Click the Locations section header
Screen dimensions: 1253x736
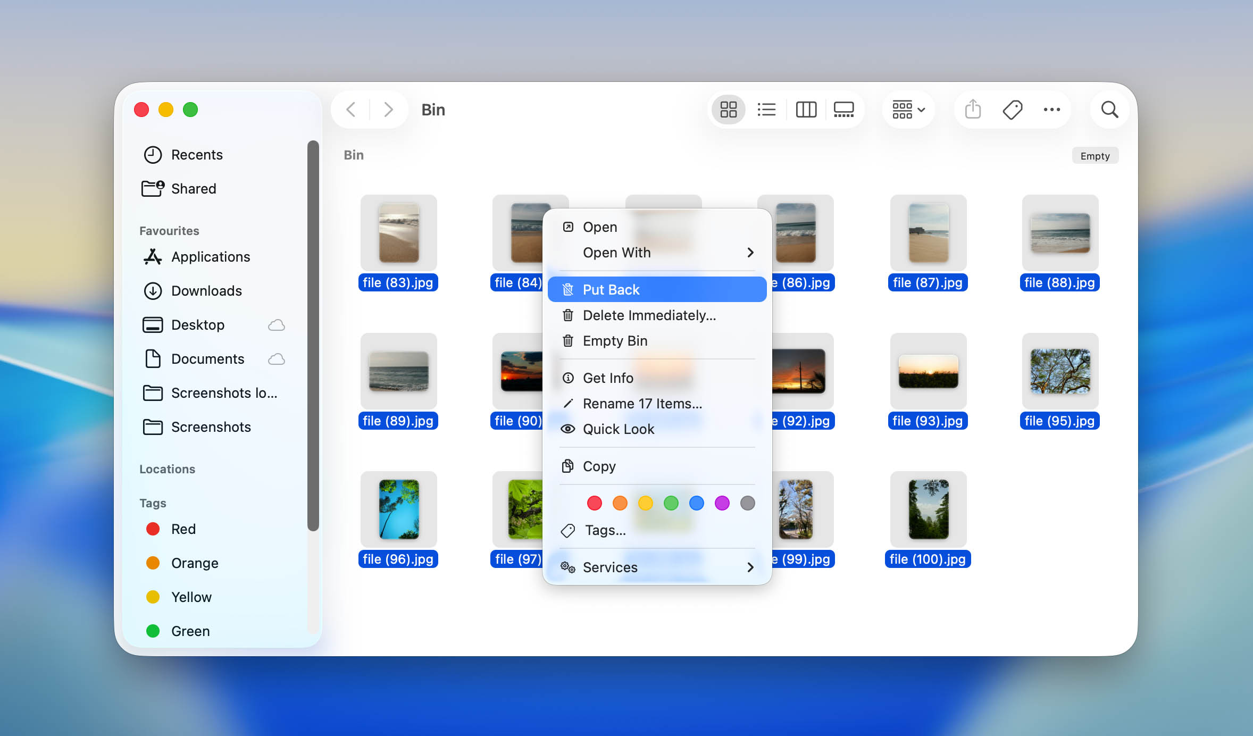(168, 469)
